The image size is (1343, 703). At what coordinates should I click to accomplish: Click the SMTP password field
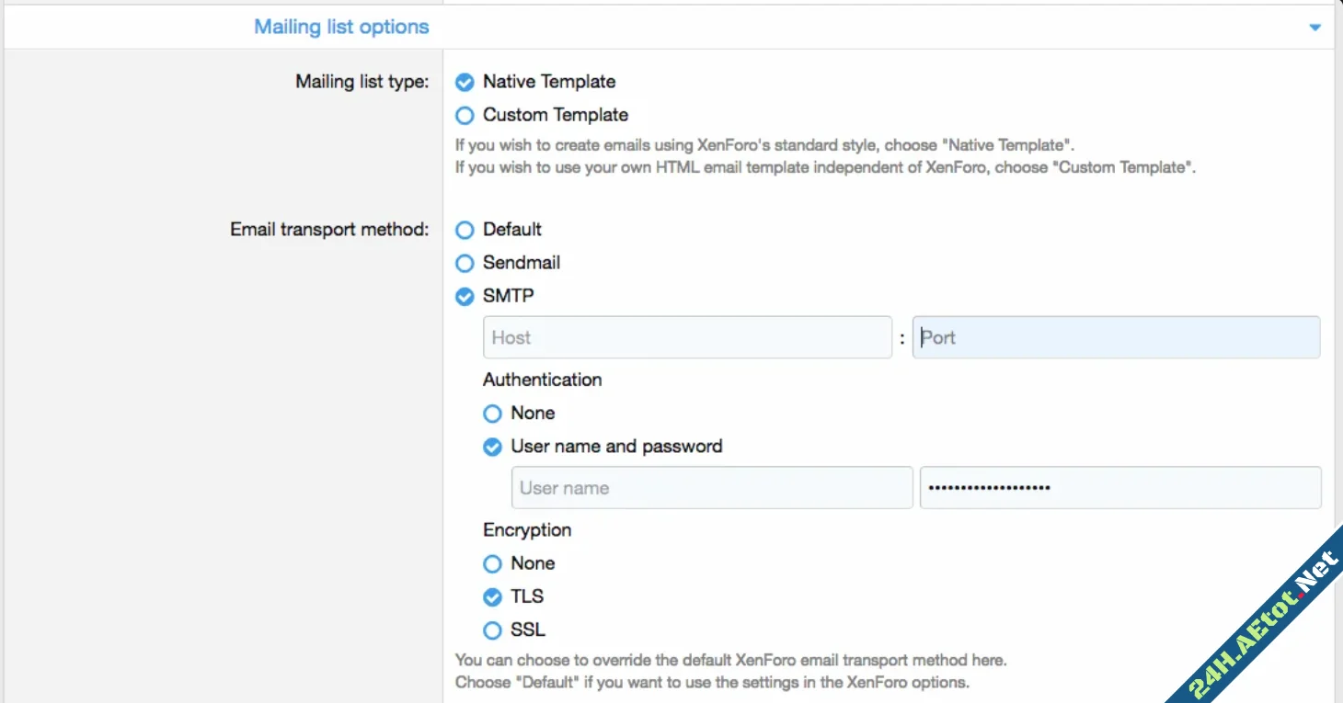coord(1119,488)
